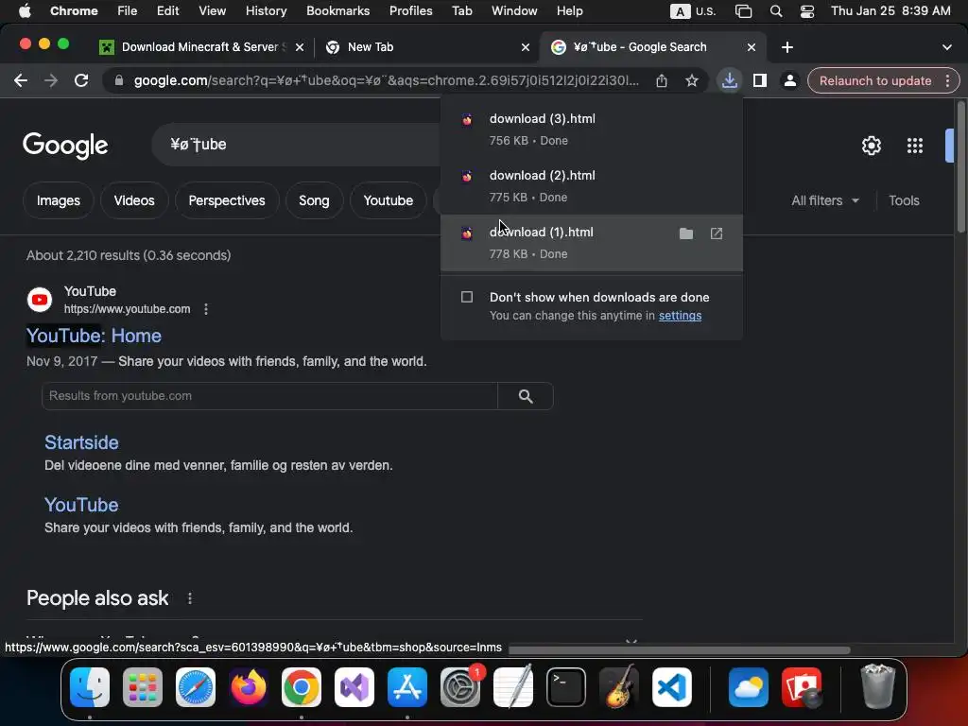This screenshot has height=726, width=968.
Task: Expand the All filters dropdown
Action: pos(824,200)
